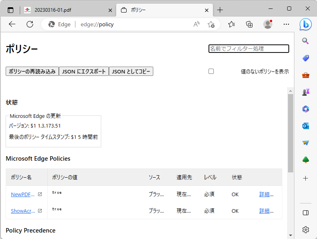
Task: Add a sidebar app with plus icon
Action: pyautogui.click(x=305, y=178)
